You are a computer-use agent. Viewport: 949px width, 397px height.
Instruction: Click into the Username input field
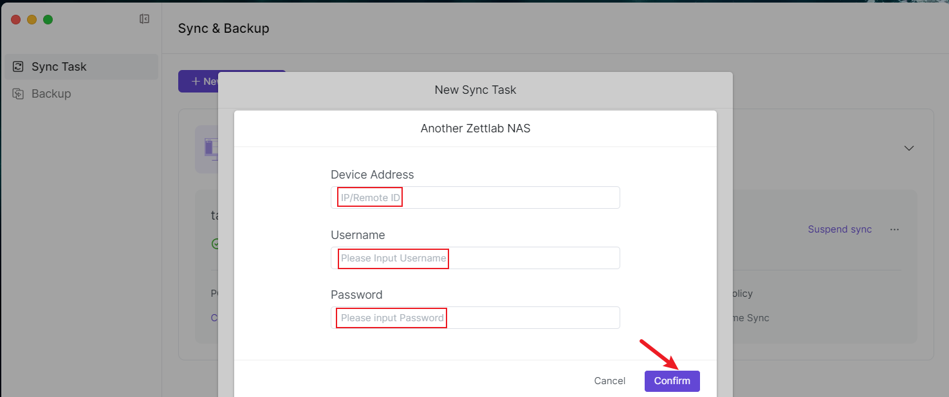[475, 258]
